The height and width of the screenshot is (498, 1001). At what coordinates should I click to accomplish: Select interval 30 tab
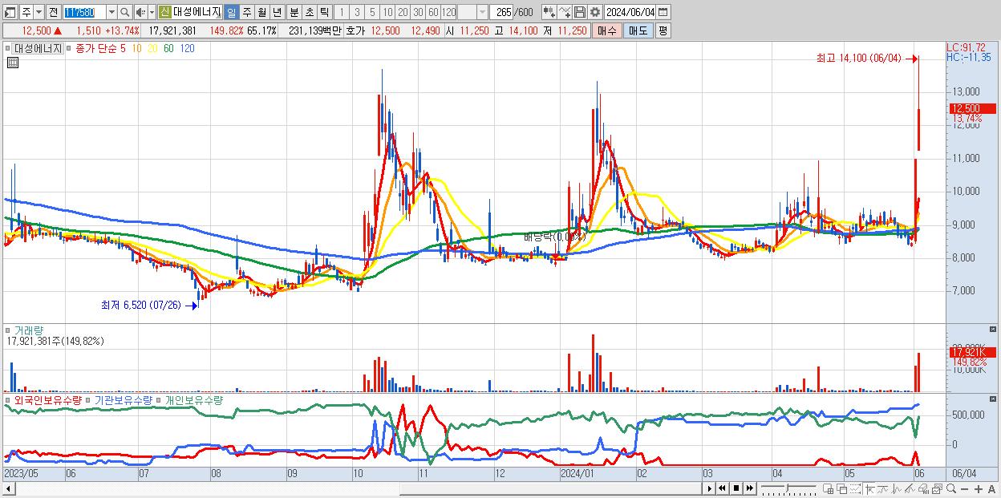418,12
